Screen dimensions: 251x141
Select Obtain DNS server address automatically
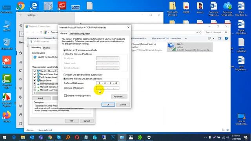click(65, 75)
